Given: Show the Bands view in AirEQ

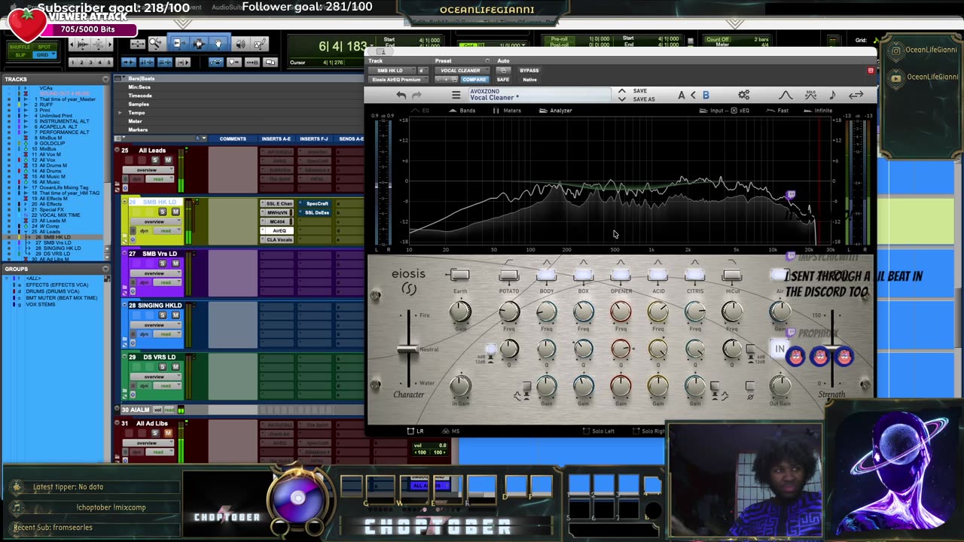Looking at the screenshot, I should click(x=462, y=111).
